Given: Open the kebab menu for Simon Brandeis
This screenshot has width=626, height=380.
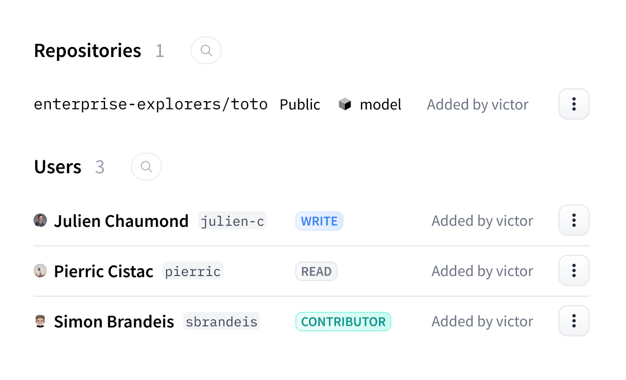Looking at the screenshot, I should (x=573, y=321).
